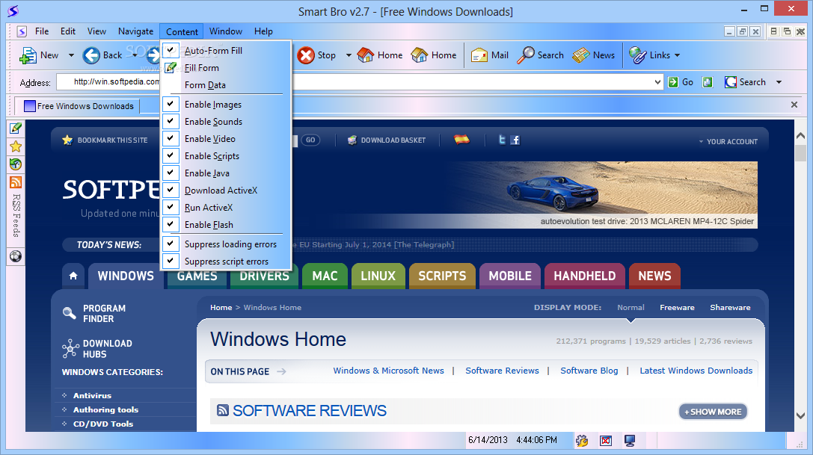813x455 pixels.
Task: Open the globe history sidebar icon
Action: click(x=16, y=164)
